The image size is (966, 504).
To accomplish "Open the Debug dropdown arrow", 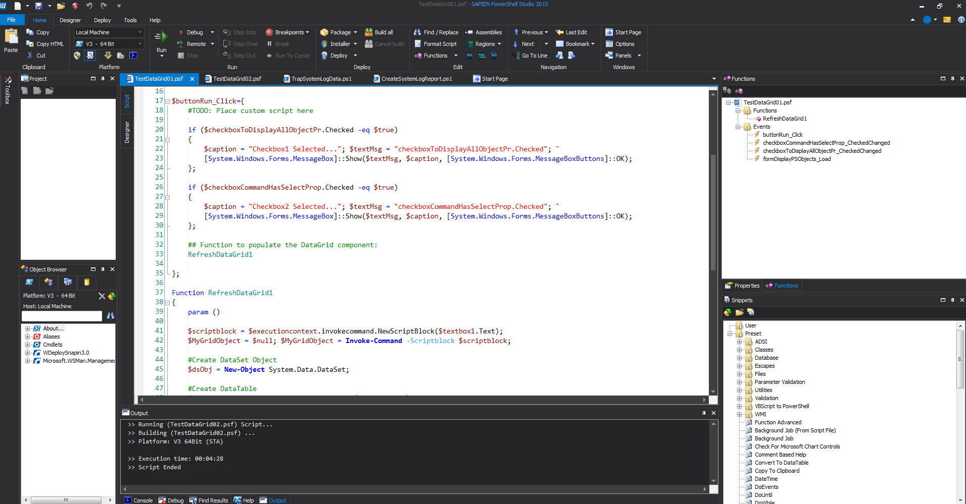I will tap(212, 32).
